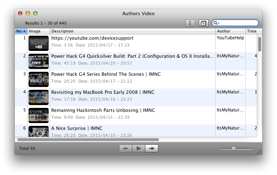Viewport: 277px width, 175px height.
Task: Select Power Hack G4 Series Behind The Scenes
Action: (x=106, y=74)
